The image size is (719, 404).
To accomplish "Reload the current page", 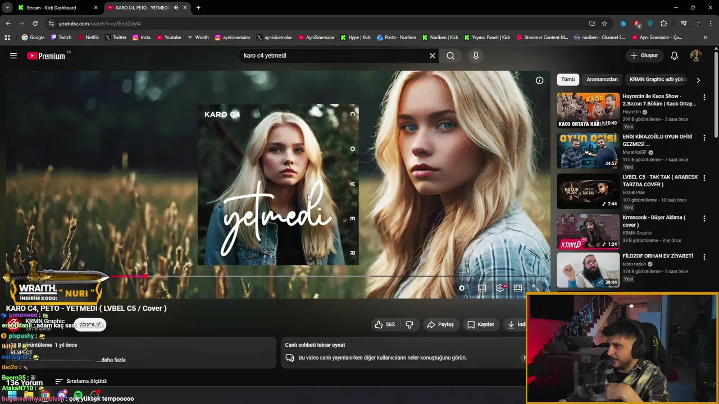I will pyautogui.click(x=35, y=24).
